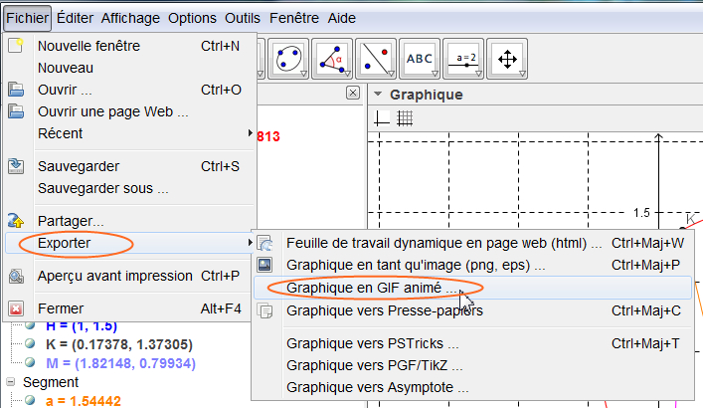Select the Angle measurement tool
The height and width of the screenshot is (408, 703).
[332, 59]
